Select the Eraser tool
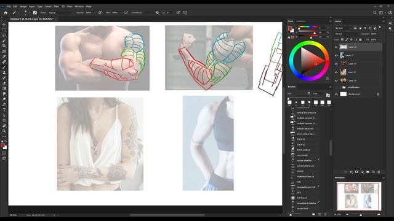This screenshot has width=394, height=221. [x=4, y=83]
